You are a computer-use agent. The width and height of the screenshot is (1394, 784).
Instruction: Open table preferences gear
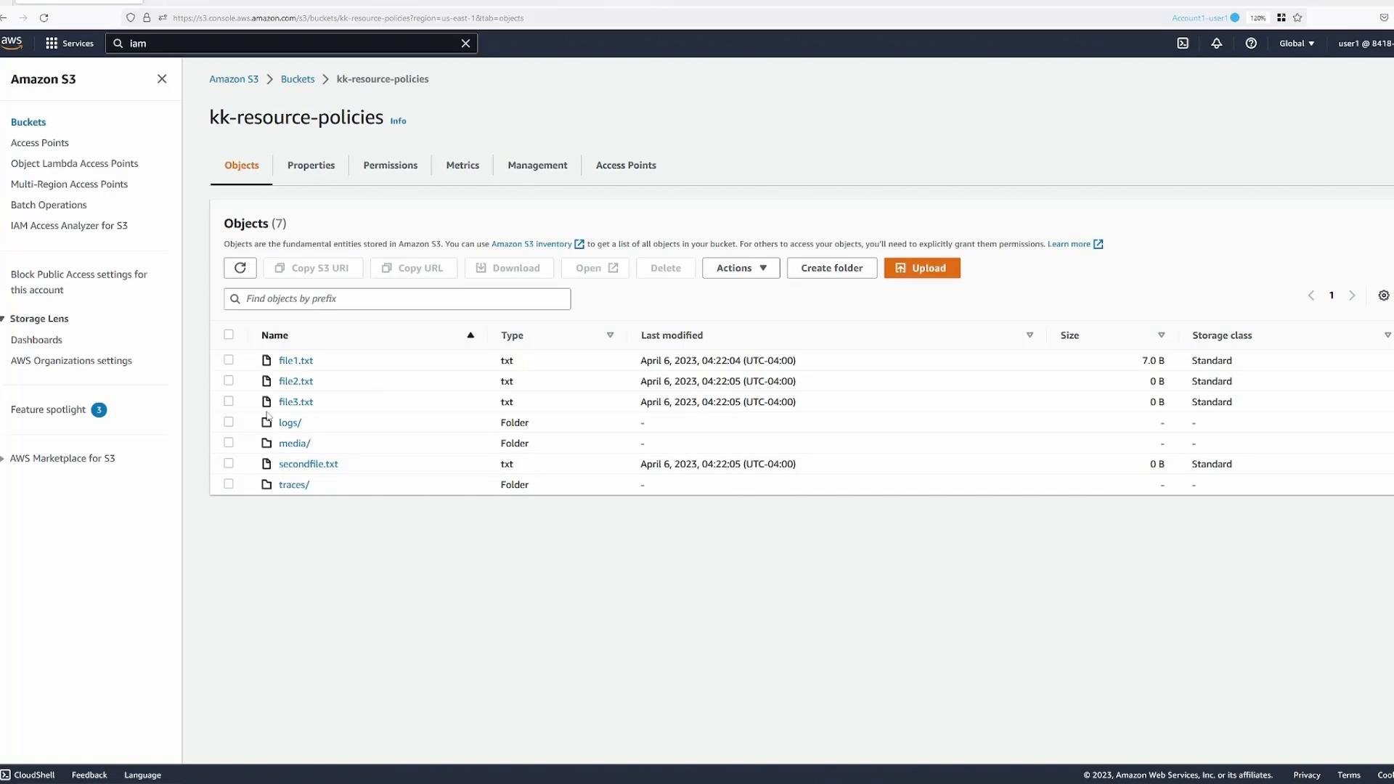pyautogui.click(x=1384, y=295)
